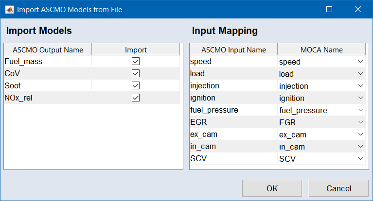The width and height of the screenshot is (373, 201).
Task: Click the MOCA Name column header
Action: [x=321, y=50]
